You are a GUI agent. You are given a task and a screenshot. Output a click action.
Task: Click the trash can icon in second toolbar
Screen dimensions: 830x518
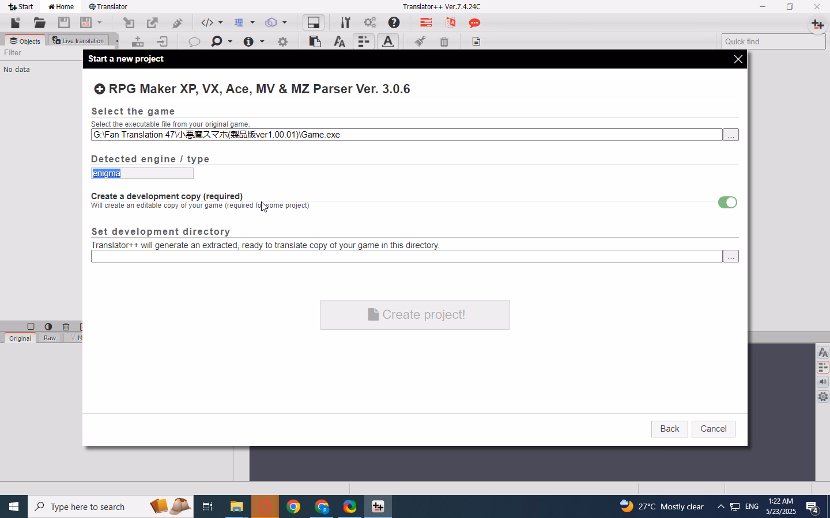[x=444, y=41]
